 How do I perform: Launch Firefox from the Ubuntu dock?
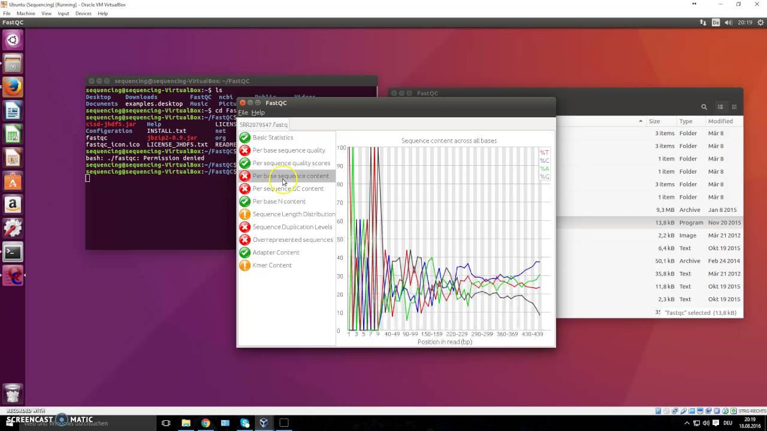click(13, 87)
